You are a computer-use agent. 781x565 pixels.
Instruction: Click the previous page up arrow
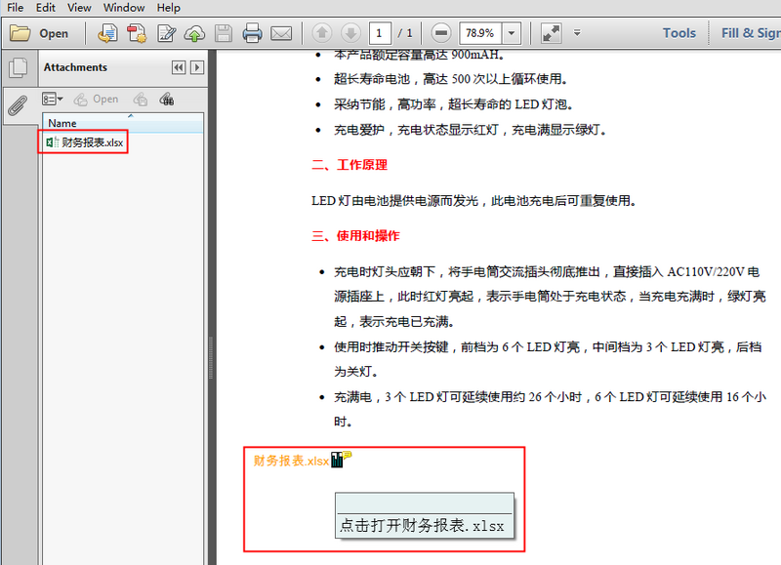[x=322, y=31]
